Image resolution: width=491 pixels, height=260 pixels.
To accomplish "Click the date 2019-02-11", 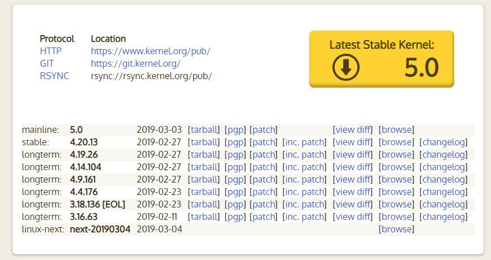I will pos(157,217).
